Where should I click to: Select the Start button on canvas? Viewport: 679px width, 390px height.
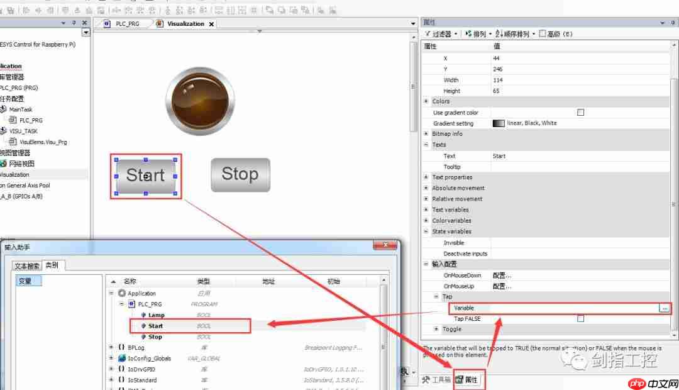pos(145,176)
